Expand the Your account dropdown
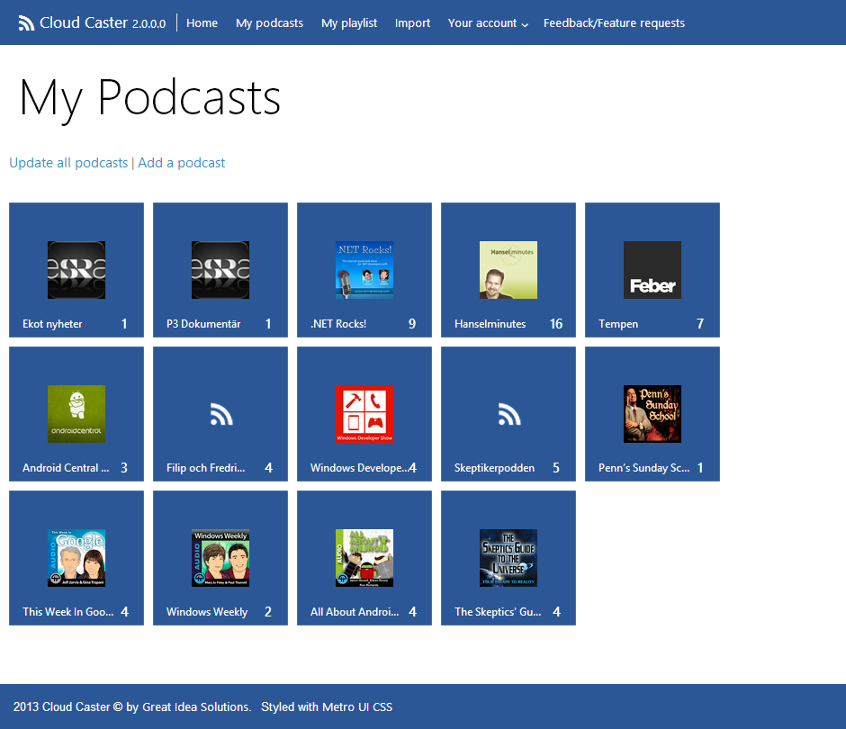 pyautogui.click(x=488, y=23)
